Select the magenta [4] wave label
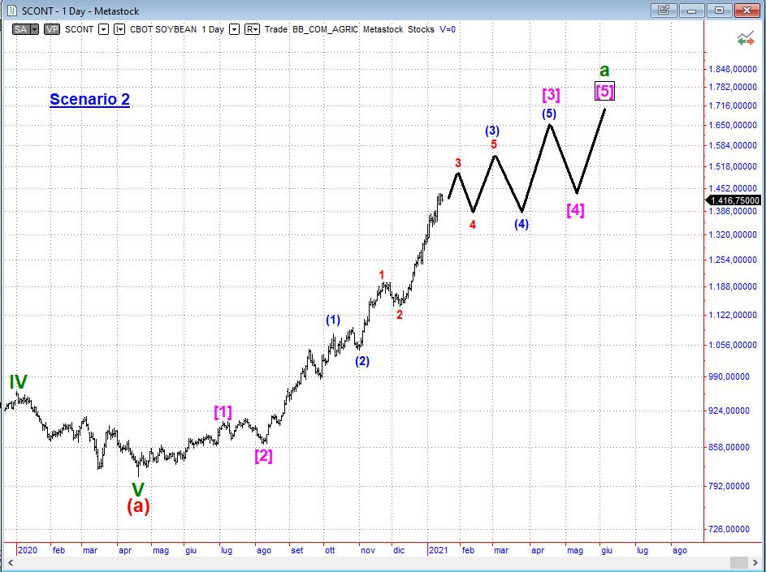This screenshot has height=572, width=766. [575, 210]
